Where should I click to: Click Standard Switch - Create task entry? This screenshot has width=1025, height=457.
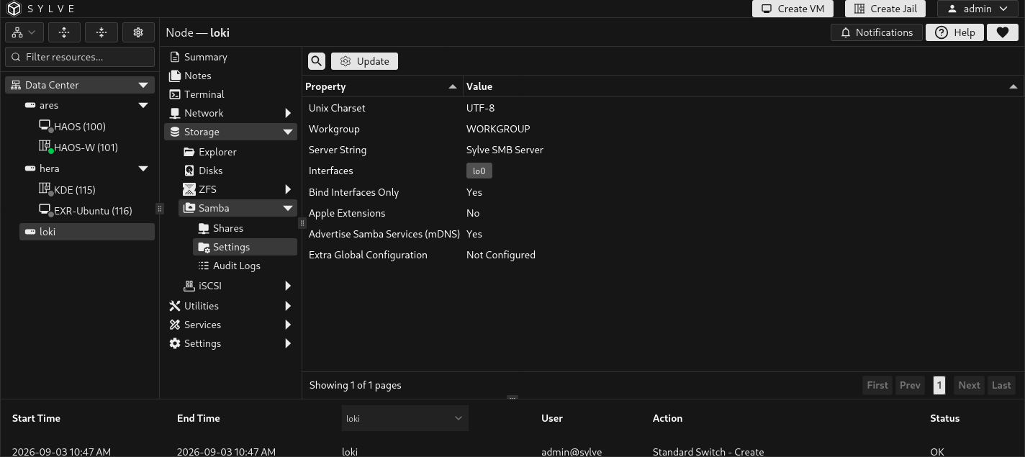click(708, 452)
